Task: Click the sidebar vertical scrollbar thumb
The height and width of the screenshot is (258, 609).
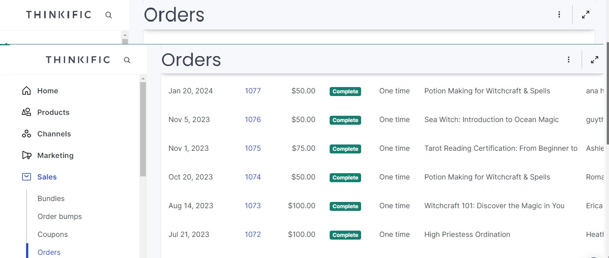Action: point(143,129)
